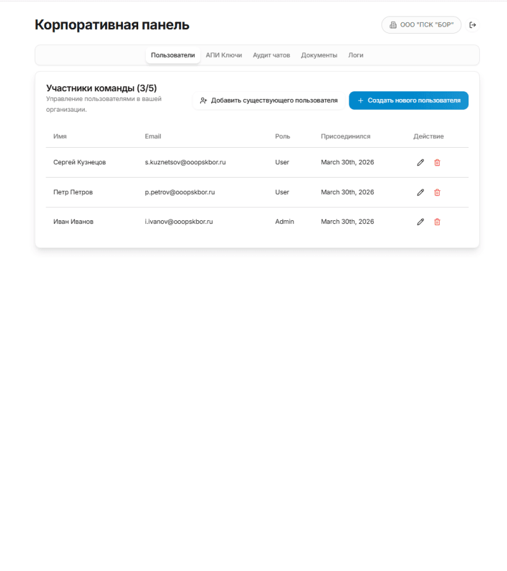Click the Admin role of Иван Иванов
This screenshot has width=507, height=571.
tap(285, 222)
